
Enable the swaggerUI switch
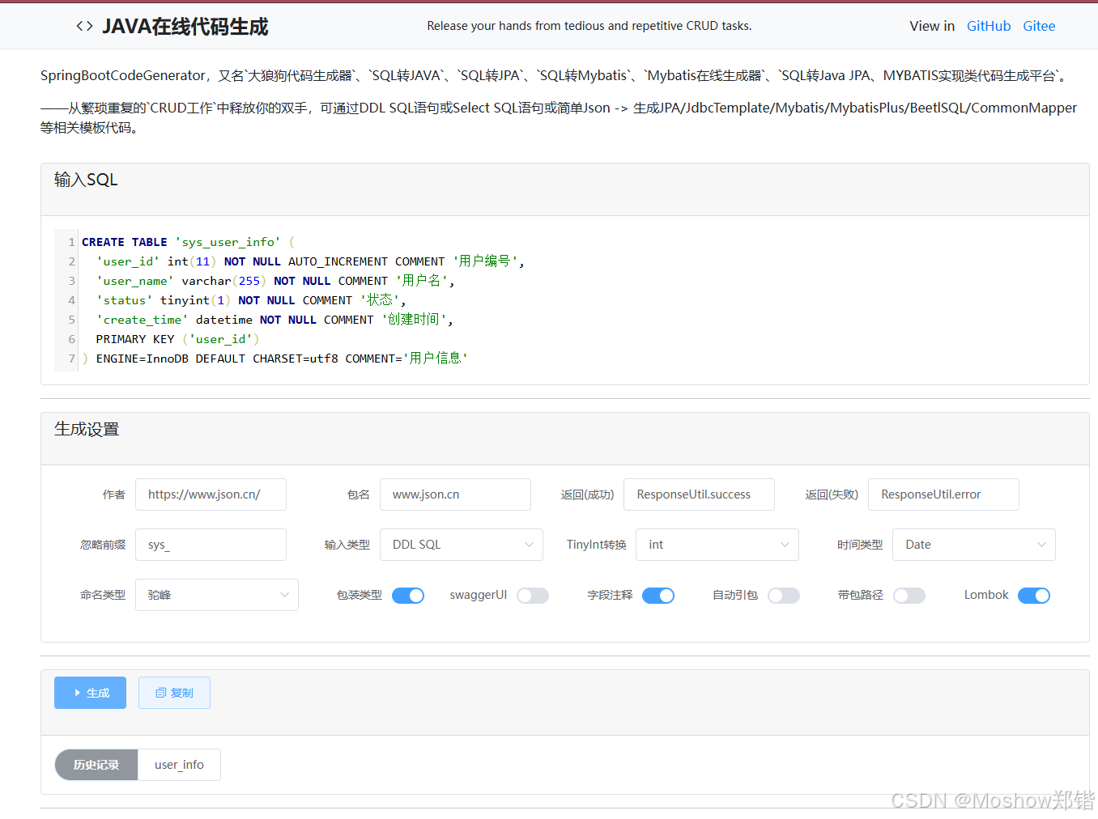[x=533, y=596]
